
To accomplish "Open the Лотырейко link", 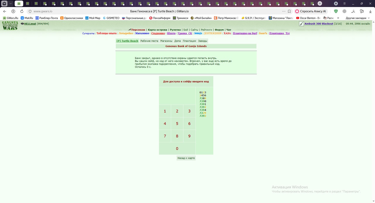I will (126, 33).
